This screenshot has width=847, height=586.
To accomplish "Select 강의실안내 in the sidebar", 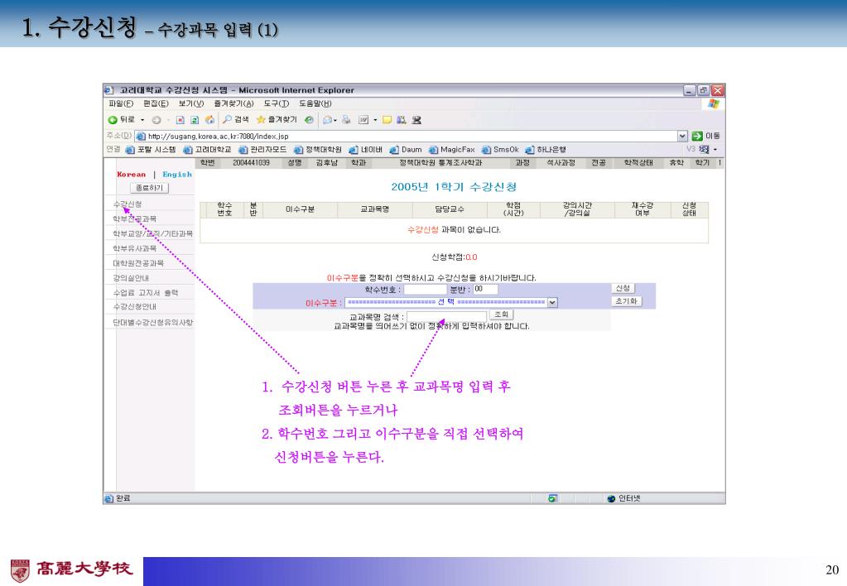I will (131, 277).
